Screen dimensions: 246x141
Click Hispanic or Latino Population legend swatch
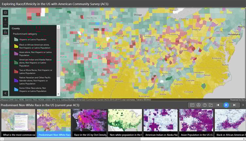pyautogui.click(x=16, y=39)
